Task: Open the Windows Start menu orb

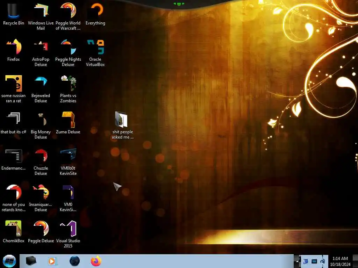Action: pos(9,261)
